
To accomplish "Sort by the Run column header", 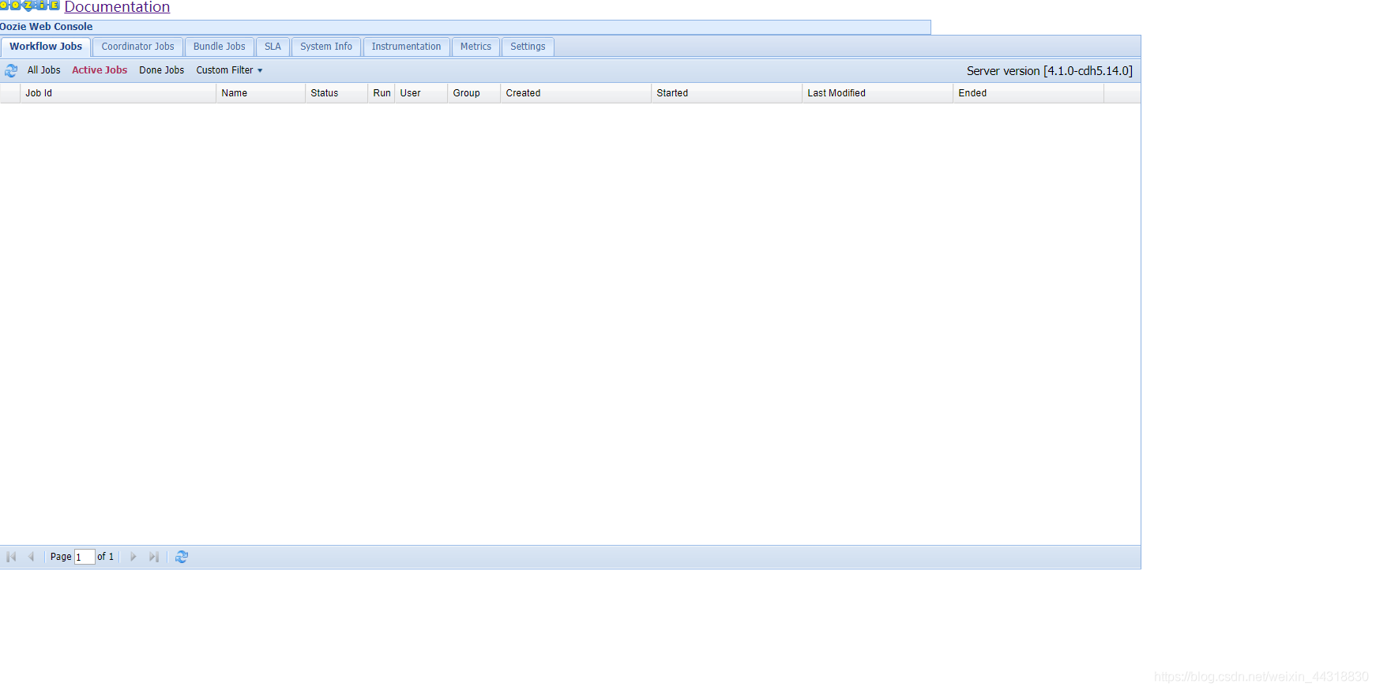I will pos(382,93).
